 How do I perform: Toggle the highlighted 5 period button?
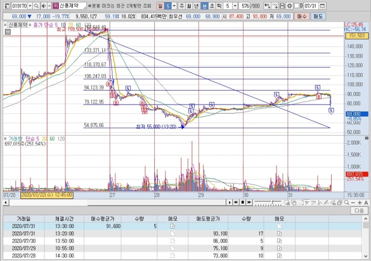[x=168, y=6]
